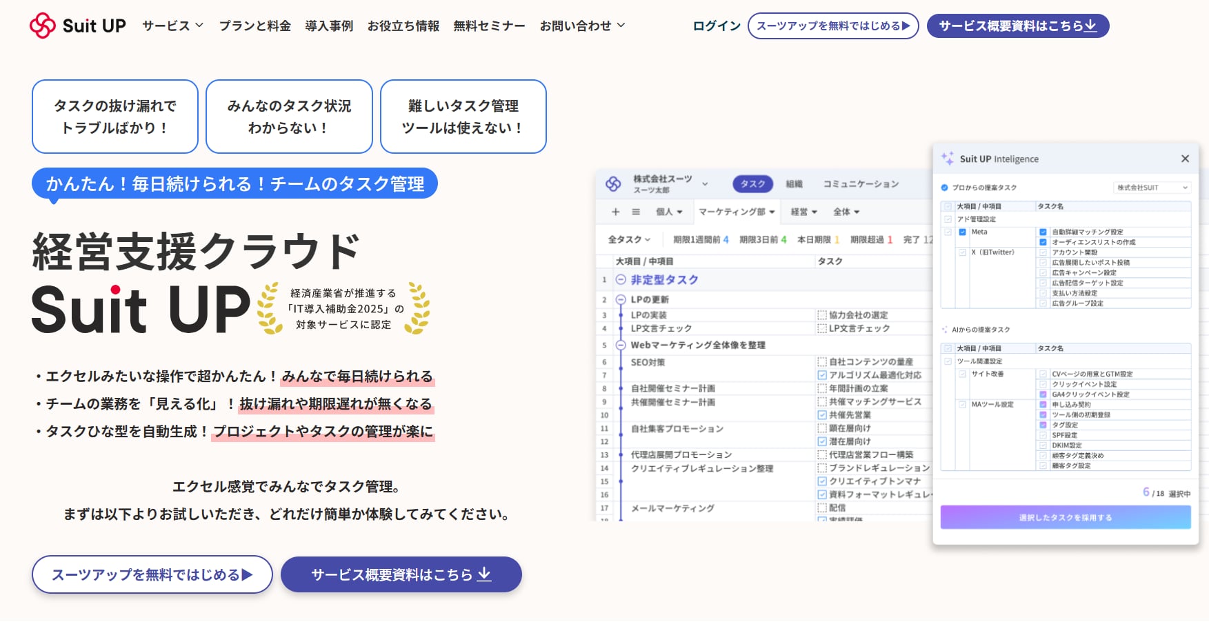Screen dimensions: 1209x622
Task: Click the hamburger list icon beside 個人
Action: pyautogui.click(x=636, y=212)
